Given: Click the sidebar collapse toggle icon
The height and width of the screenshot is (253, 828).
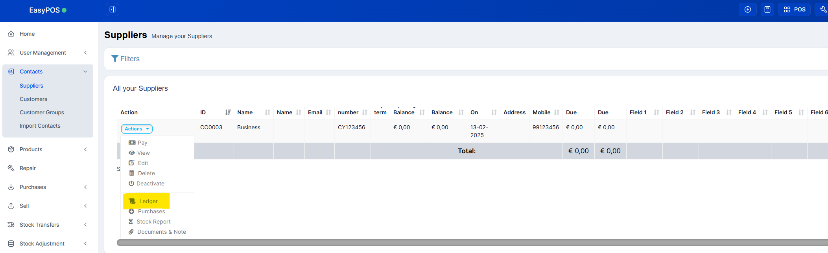Looking at the screenshot, I should pyautogui.click(x=112, y=9).
